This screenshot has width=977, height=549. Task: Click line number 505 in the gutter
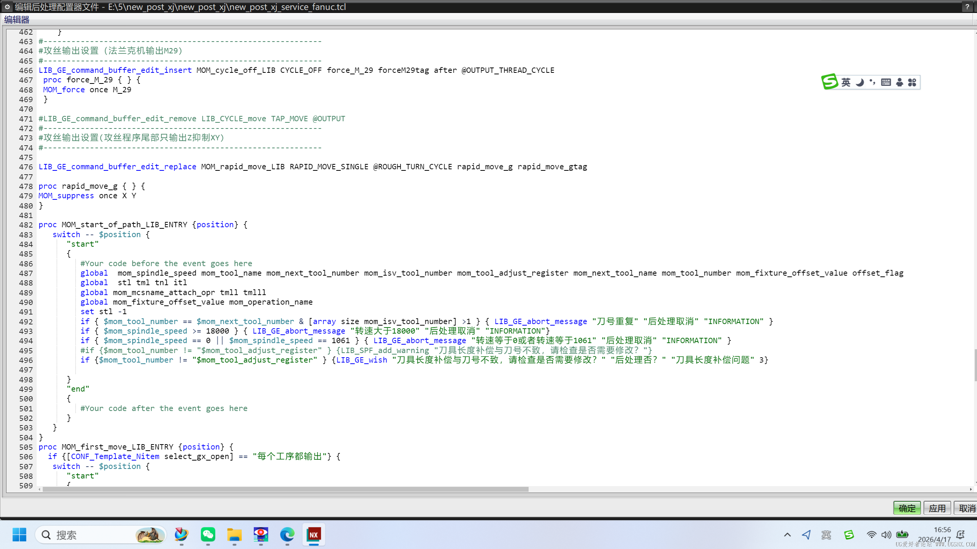(x=26, y=447)
